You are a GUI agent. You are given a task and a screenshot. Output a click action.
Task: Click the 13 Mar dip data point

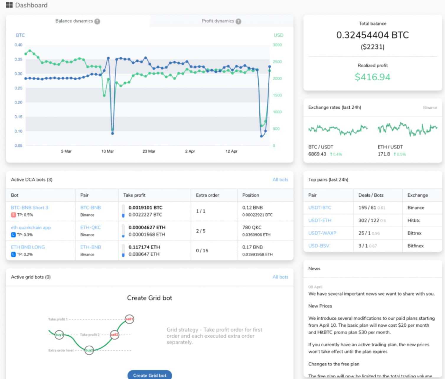pos(113,133)
